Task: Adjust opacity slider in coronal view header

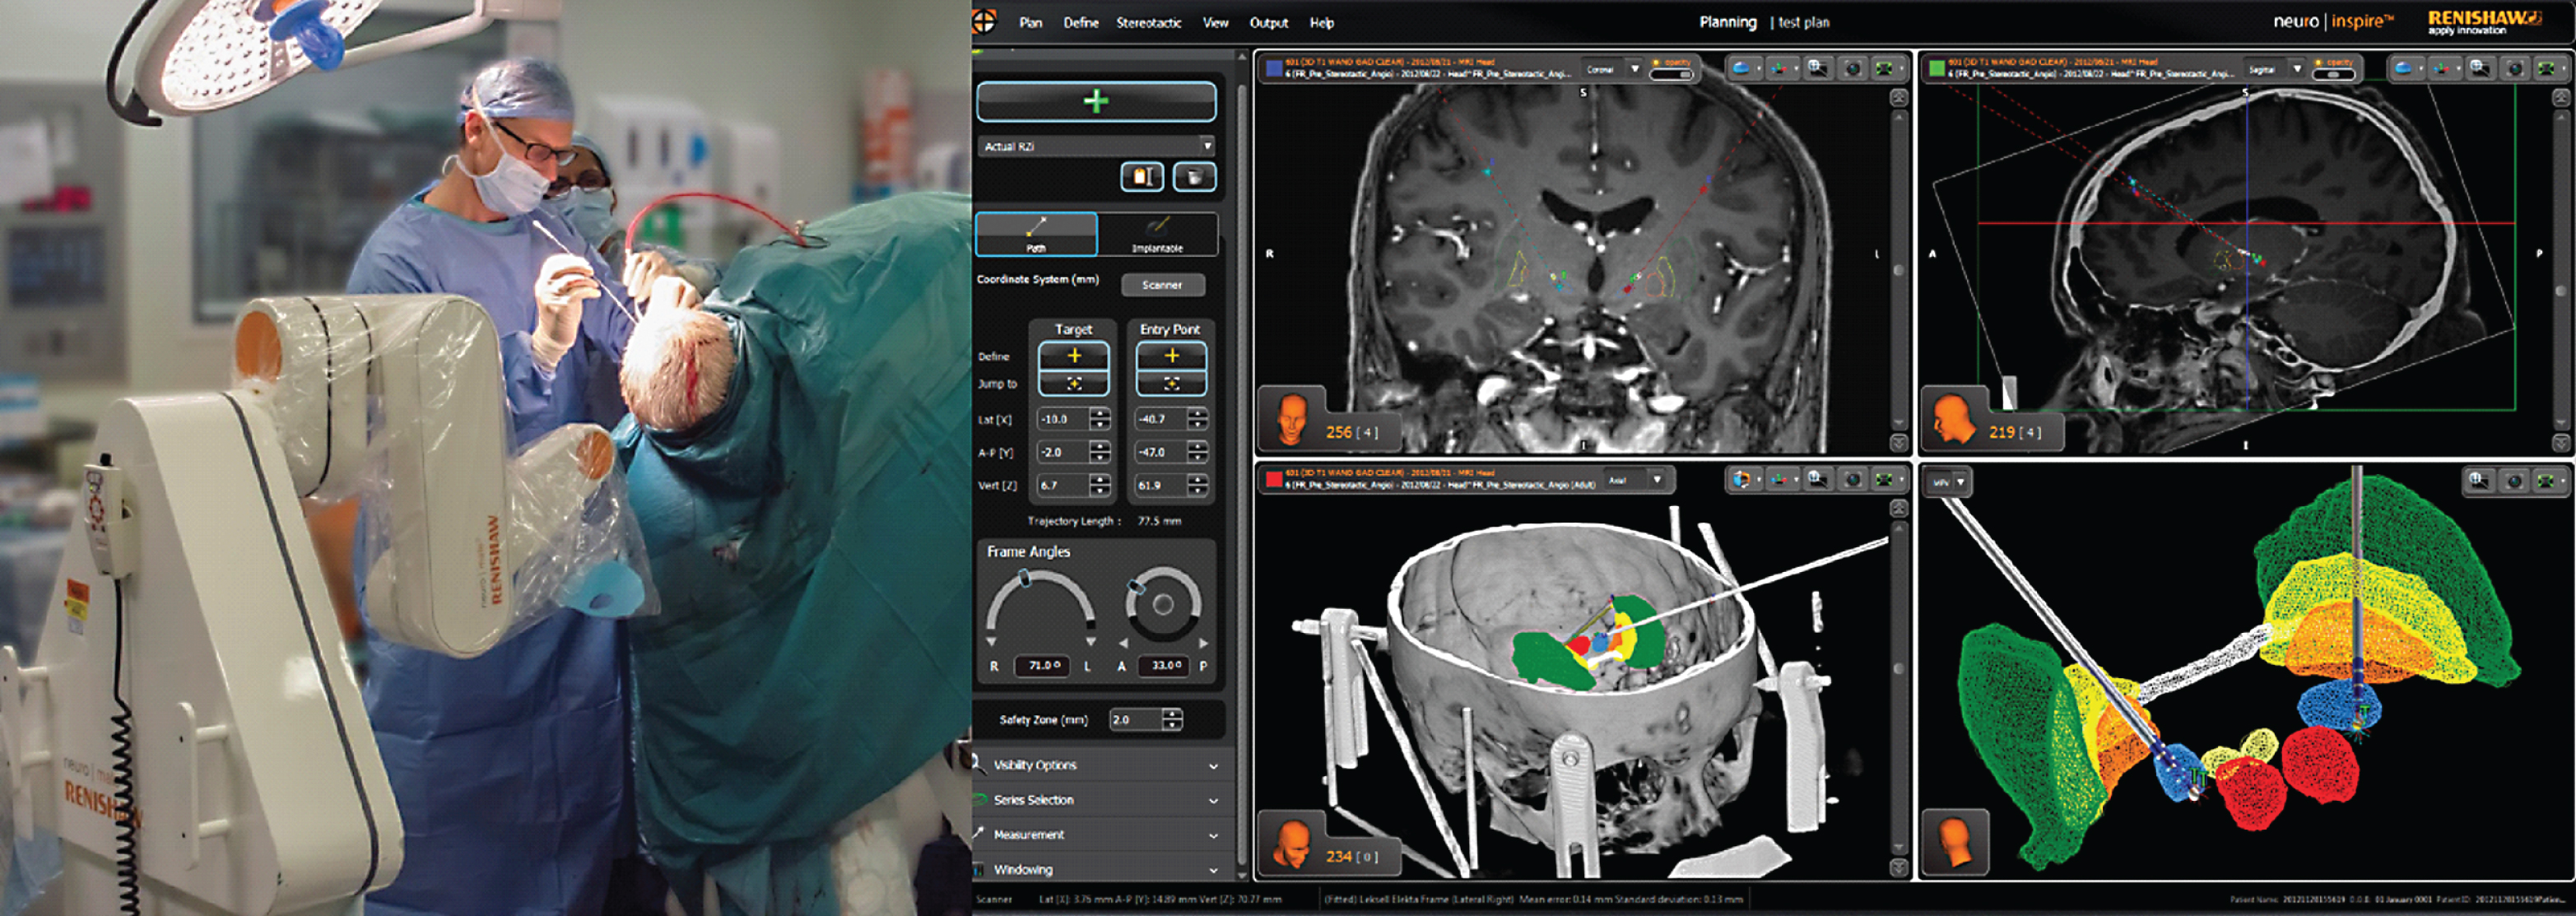Action: coord(1671,75)
